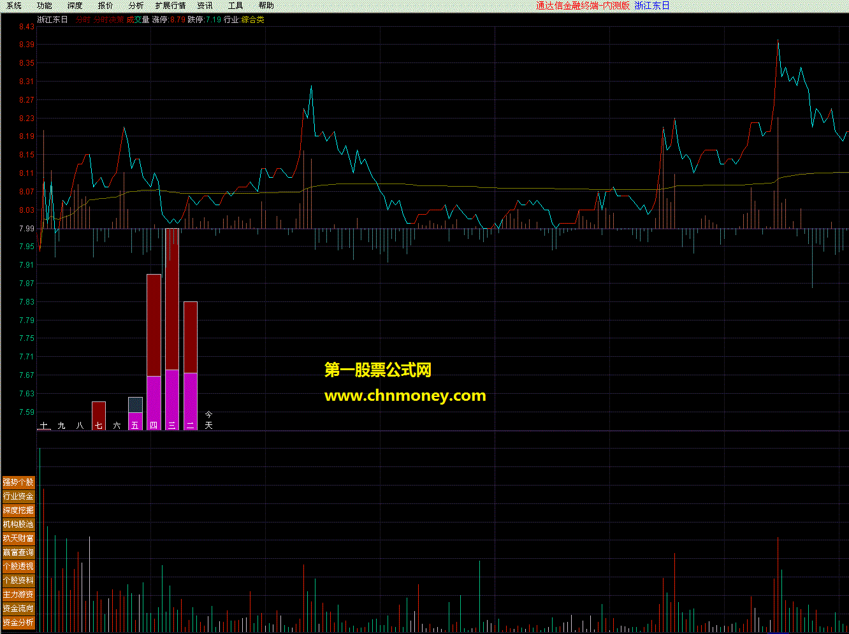
Task: Open the 资金流向 sidebar button
Action: coord(18,609)
